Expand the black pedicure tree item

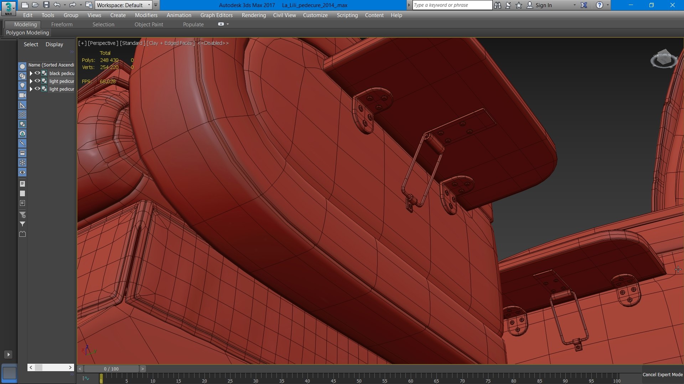[31, 73]
